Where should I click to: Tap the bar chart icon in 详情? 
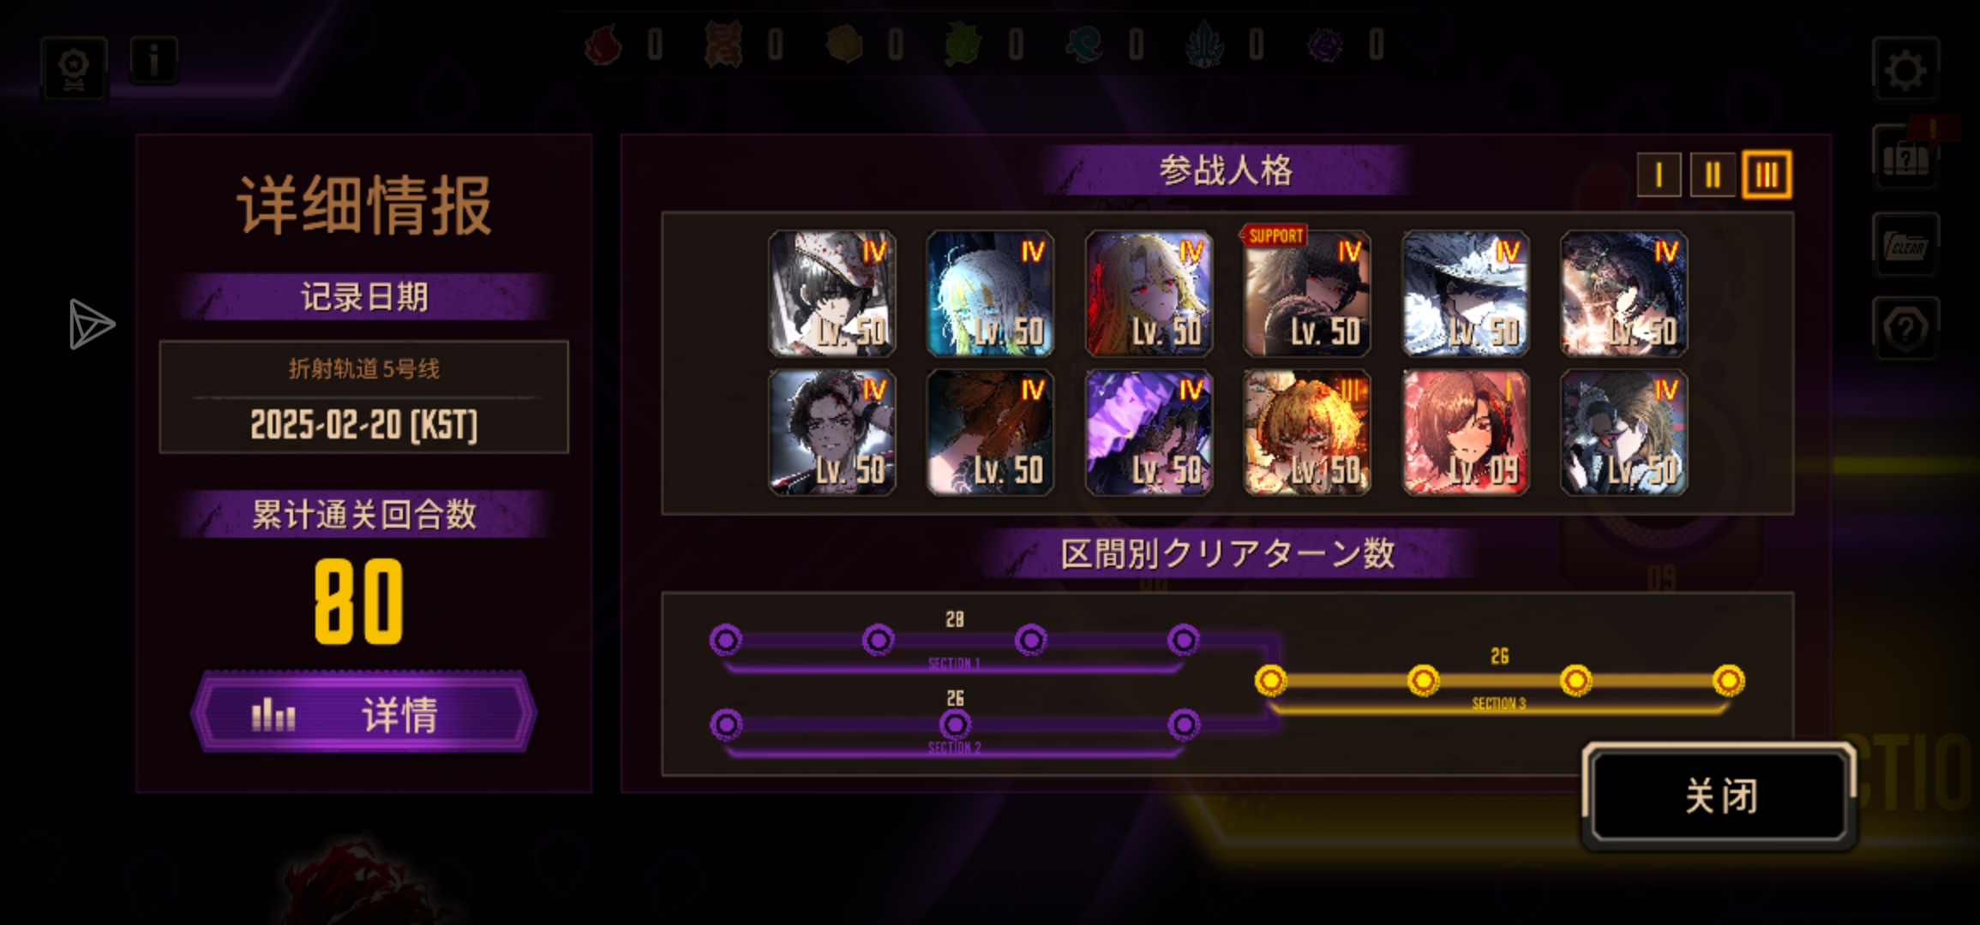pyautogui.click(x=273, y=713)
